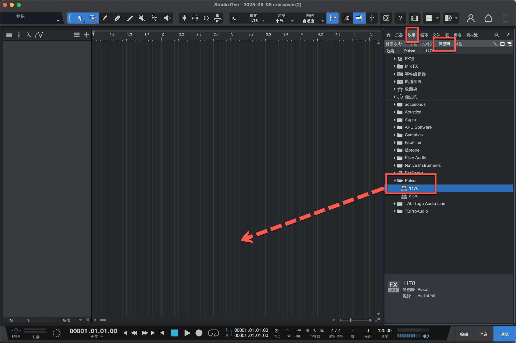Go to the Start page home icon
This screenshot has height=343, width=516.
pos(488,18)
